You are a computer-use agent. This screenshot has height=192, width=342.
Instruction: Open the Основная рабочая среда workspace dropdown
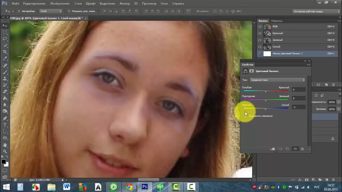click(316, 11)
